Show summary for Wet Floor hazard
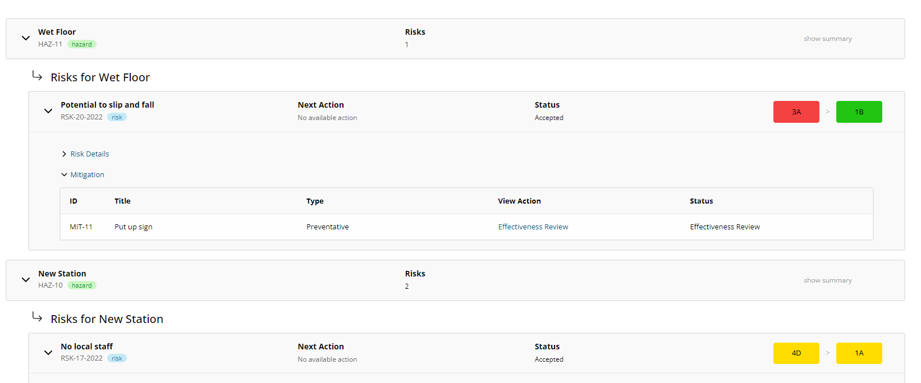This screenshot has height=383, width=921. (828, 39)
